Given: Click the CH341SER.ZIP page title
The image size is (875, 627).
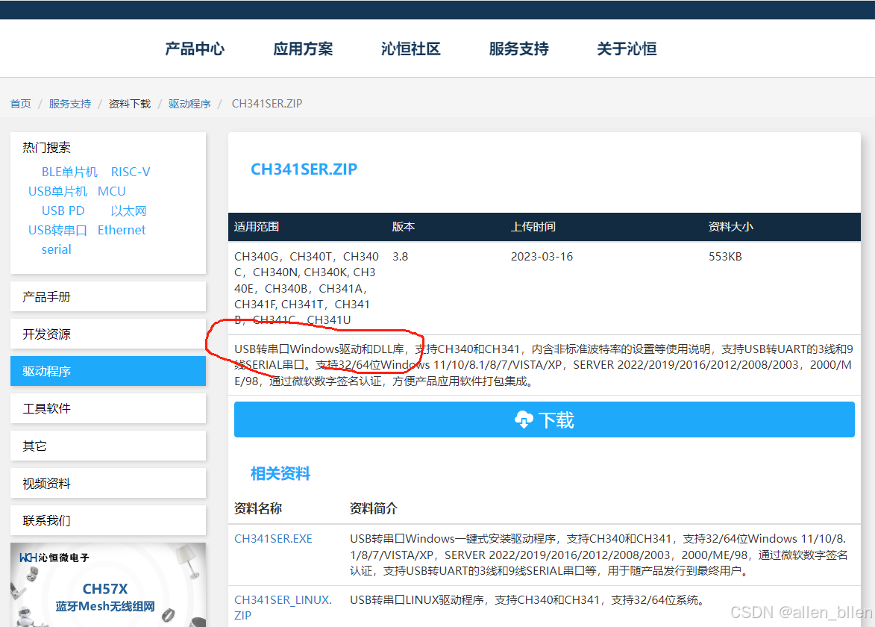Looking at the screenshot, I should point(304,169).
